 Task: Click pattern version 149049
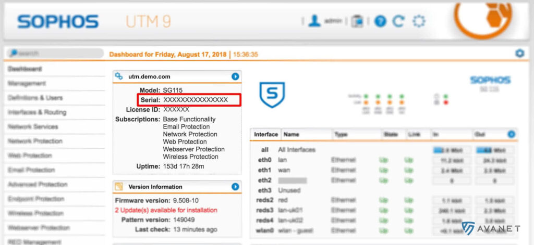coord(184,220)
